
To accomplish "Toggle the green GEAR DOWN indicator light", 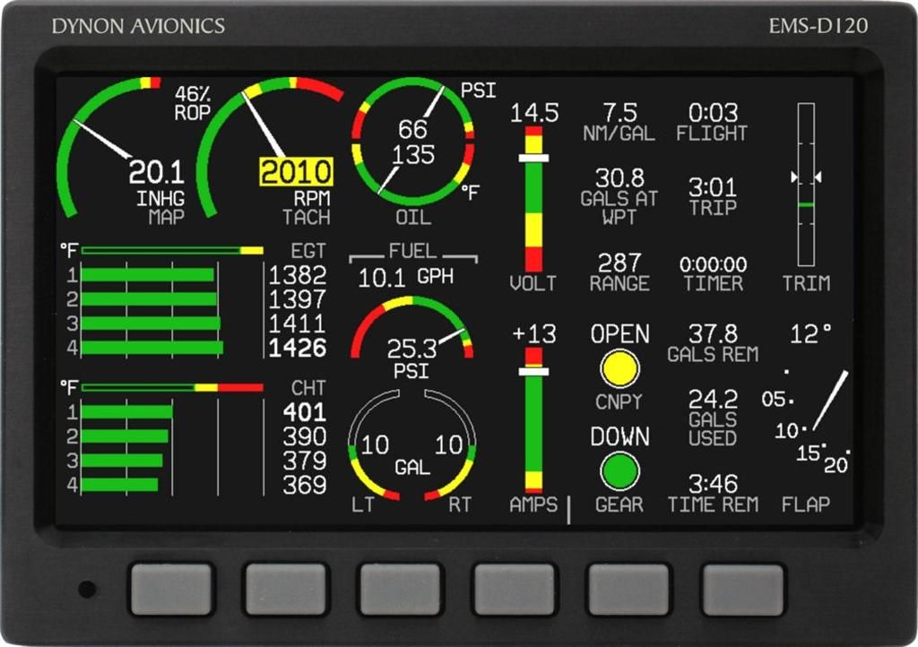I will pos(619,470).
